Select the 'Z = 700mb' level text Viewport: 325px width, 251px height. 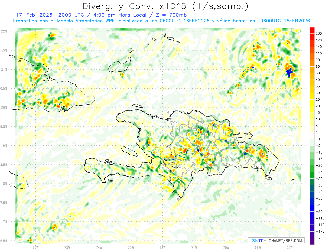[x=171, y=15]
